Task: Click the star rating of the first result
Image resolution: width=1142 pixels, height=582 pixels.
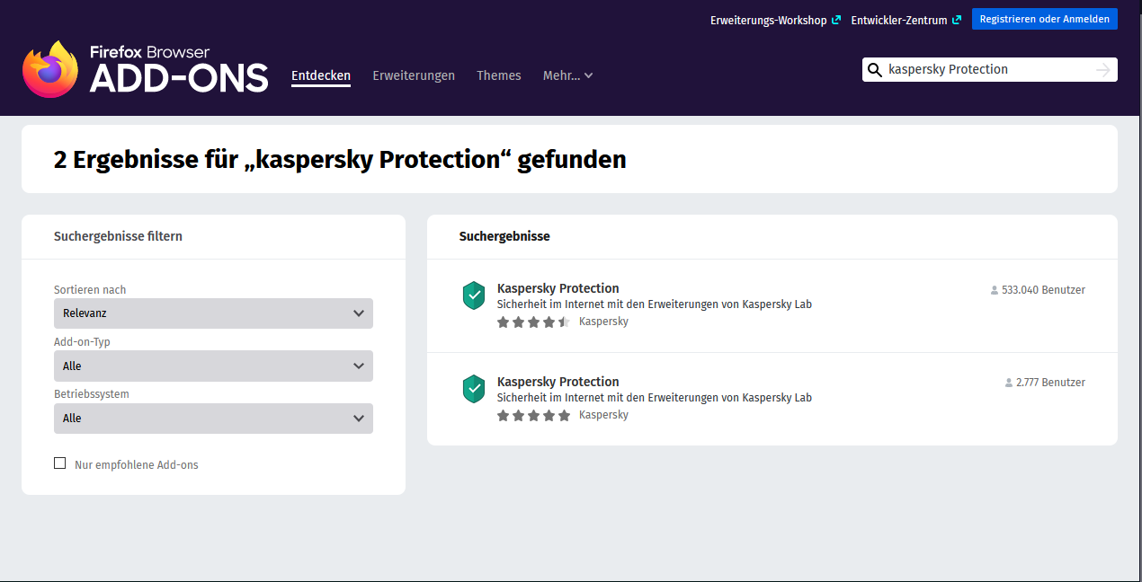Action: click(533, 322)
